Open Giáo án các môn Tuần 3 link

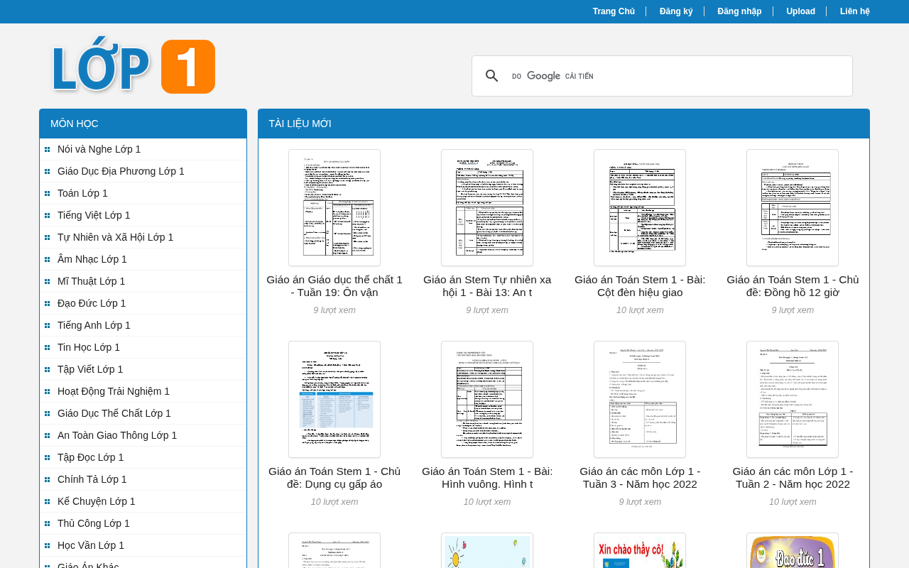click(x=640, y=478)
